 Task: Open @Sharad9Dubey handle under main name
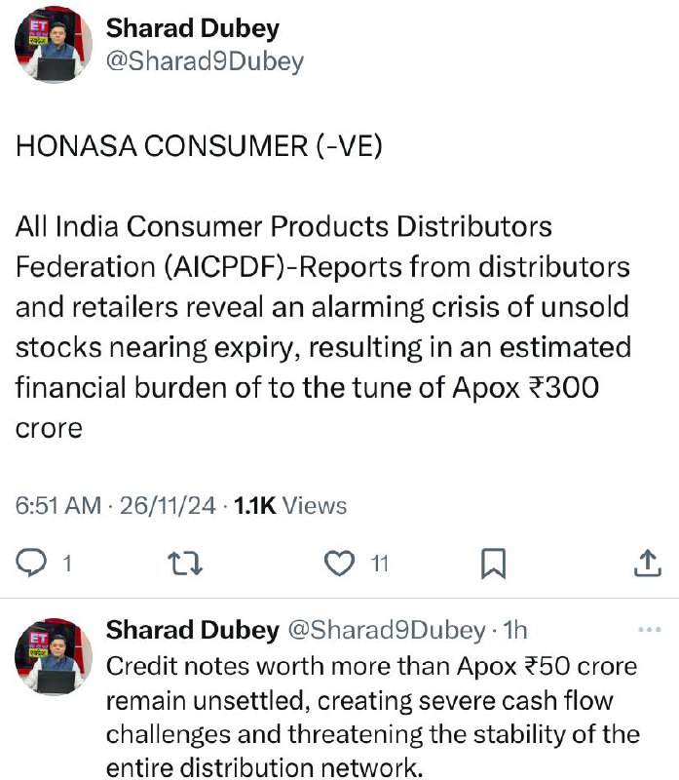point(205,61)
